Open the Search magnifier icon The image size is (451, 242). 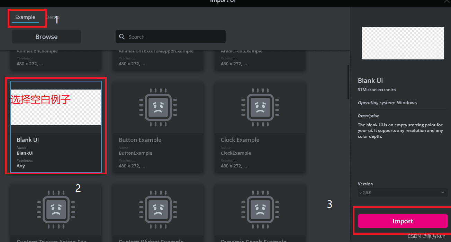point(122,36)
